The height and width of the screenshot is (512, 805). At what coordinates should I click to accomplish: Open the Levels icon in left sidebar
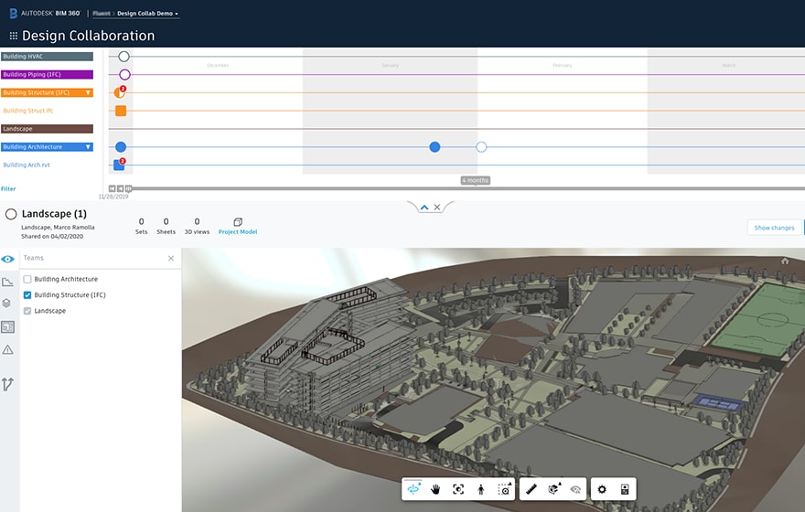click(x=7, y=282)
